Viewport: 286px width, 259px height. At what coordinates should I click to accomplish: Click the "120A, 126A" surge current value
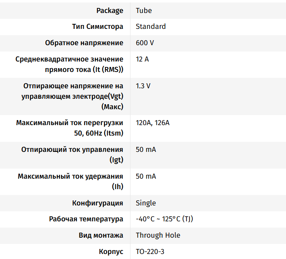[153, 123]
